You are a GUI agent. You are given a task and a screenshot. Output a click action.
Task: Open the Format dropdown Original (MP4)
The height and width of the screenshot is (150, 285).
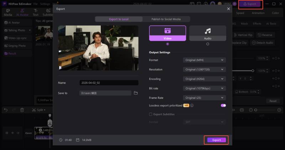click(204, 60)
